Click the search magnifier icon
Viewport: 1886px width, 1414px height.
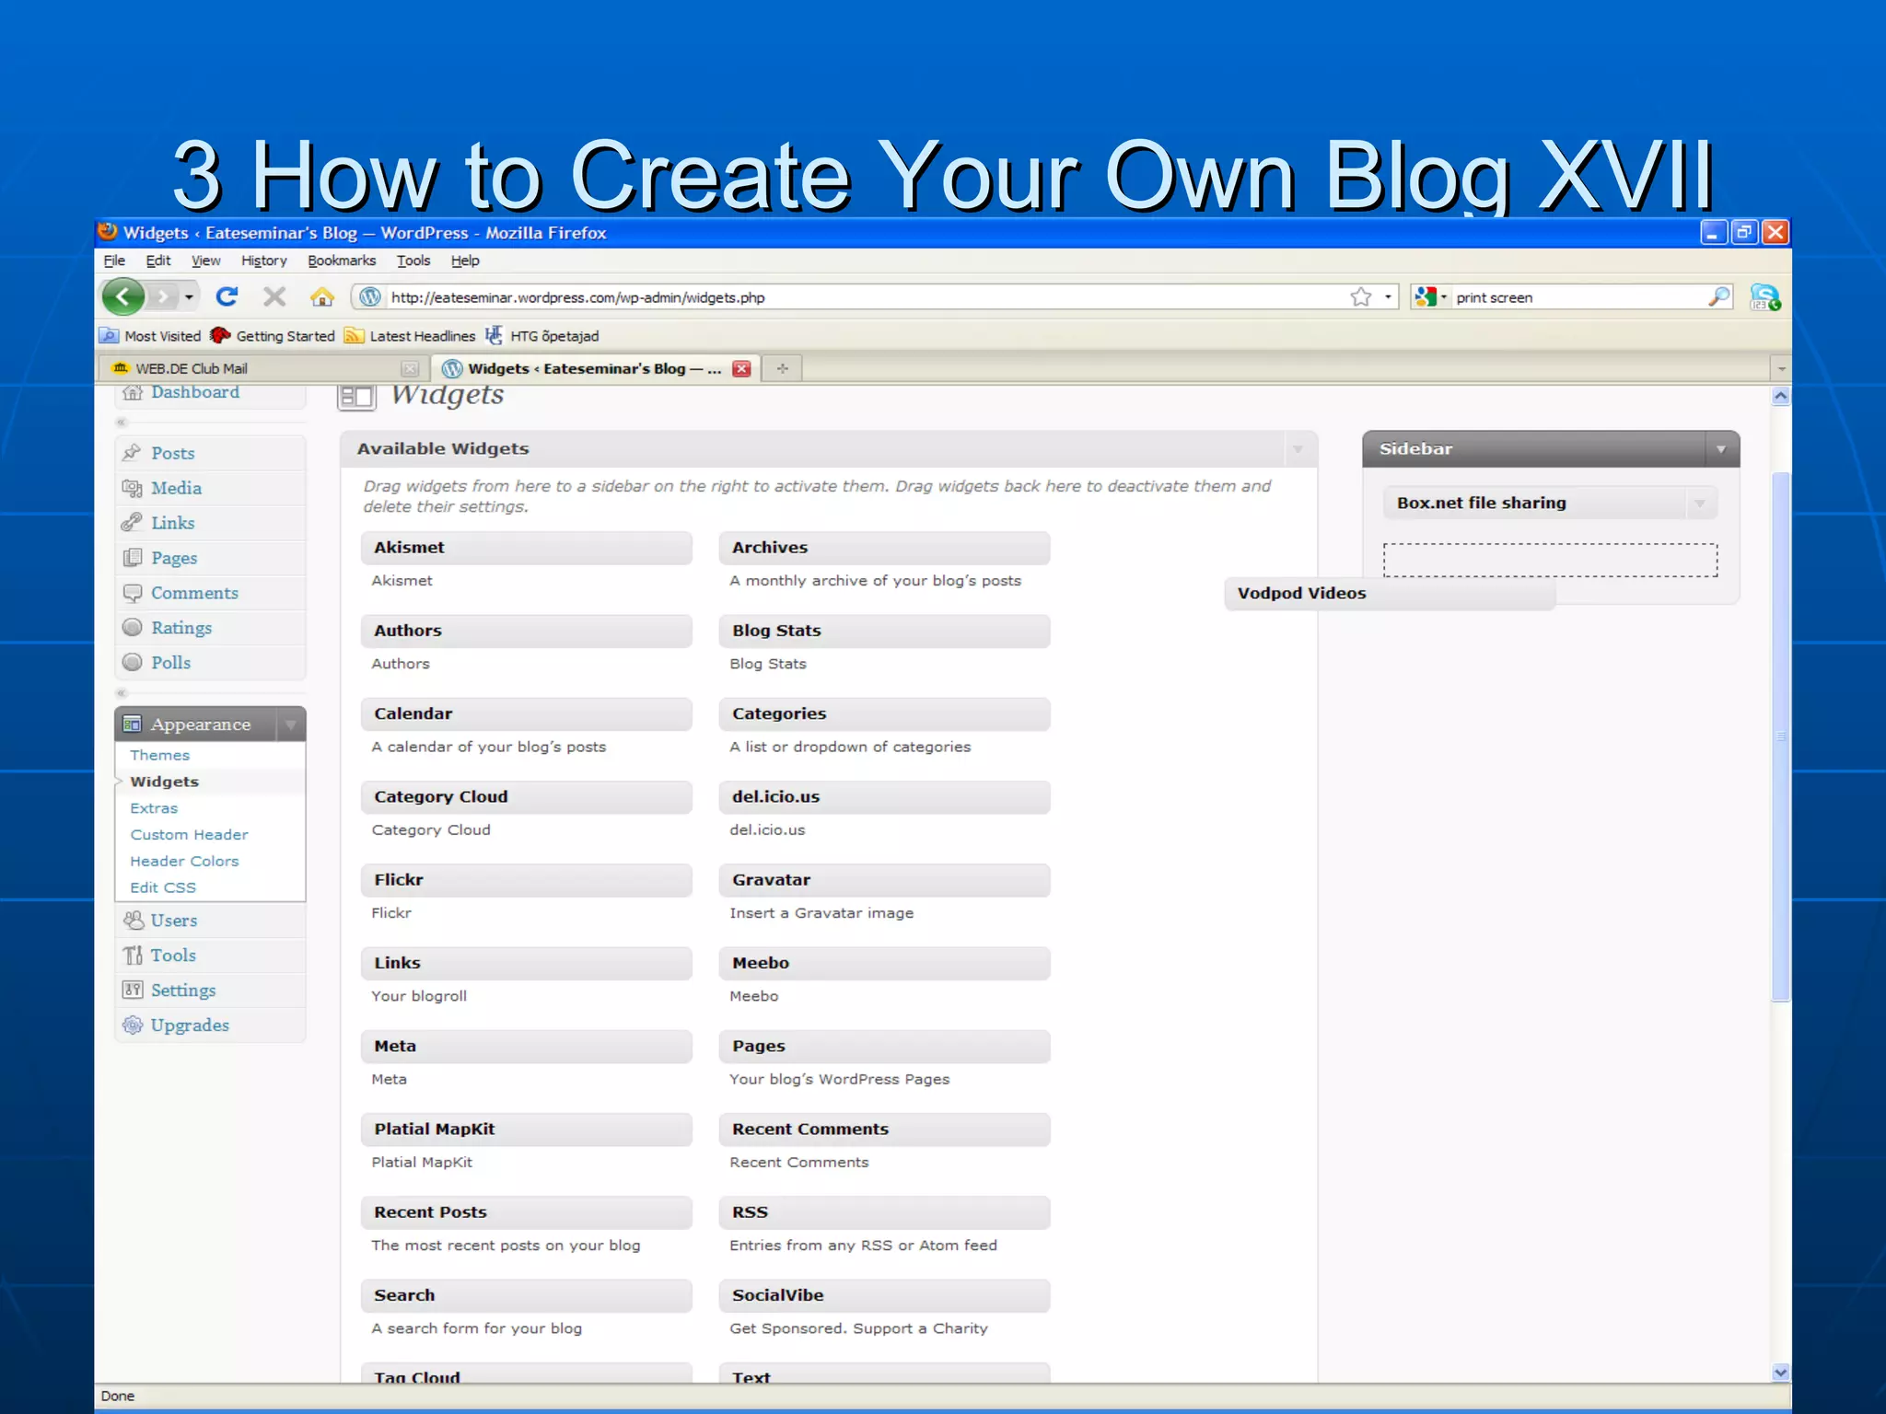1718,296
